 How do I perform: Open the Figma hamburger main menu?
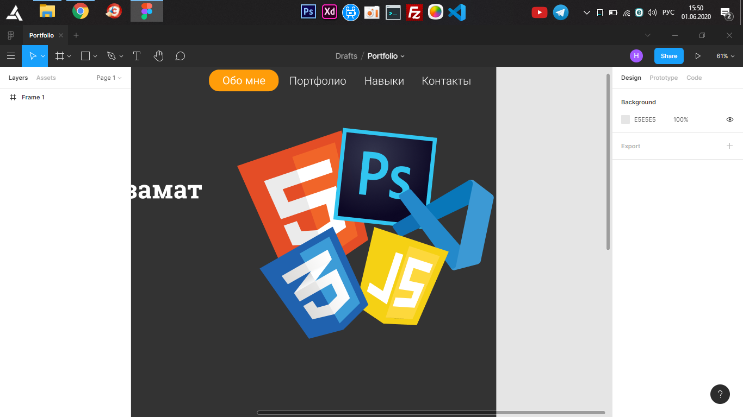click(10, 56)
